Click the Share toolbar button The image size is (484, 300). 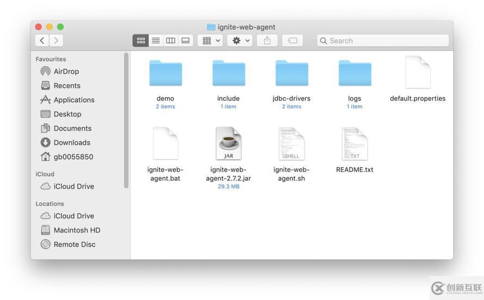[x=267, y=41]
